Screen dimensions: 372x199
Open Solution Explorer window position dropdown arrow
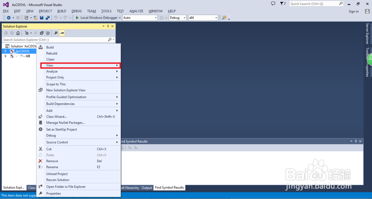(x=103, y=26)
